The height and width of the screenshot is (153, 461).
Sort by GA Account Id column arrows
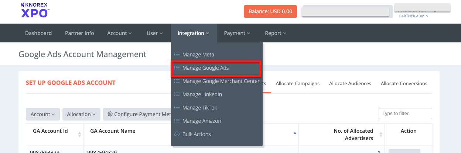(x=79, y=135)
